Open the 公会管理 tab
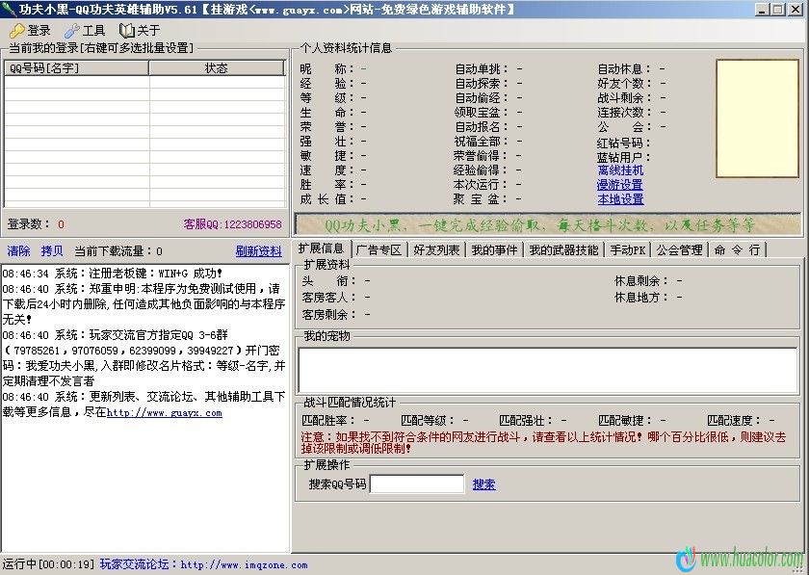 tap(679, 249)
